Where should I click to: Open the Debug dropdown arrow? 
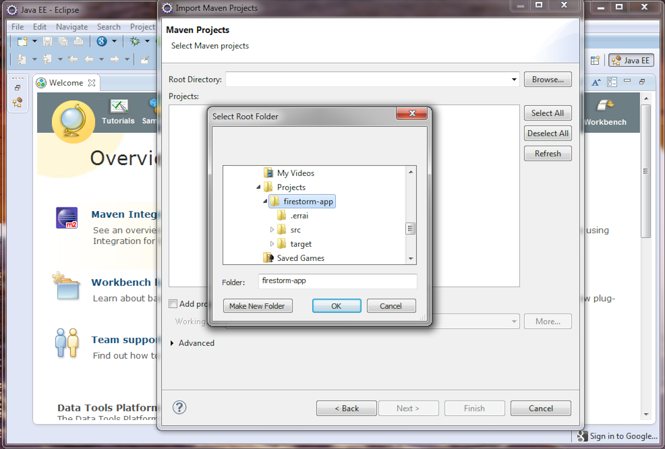[x=148, y=41]
